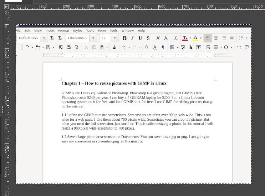This screenshot has height=196, width=265.
Task: Toggle Bold formatting
Action: coord(124,38)
